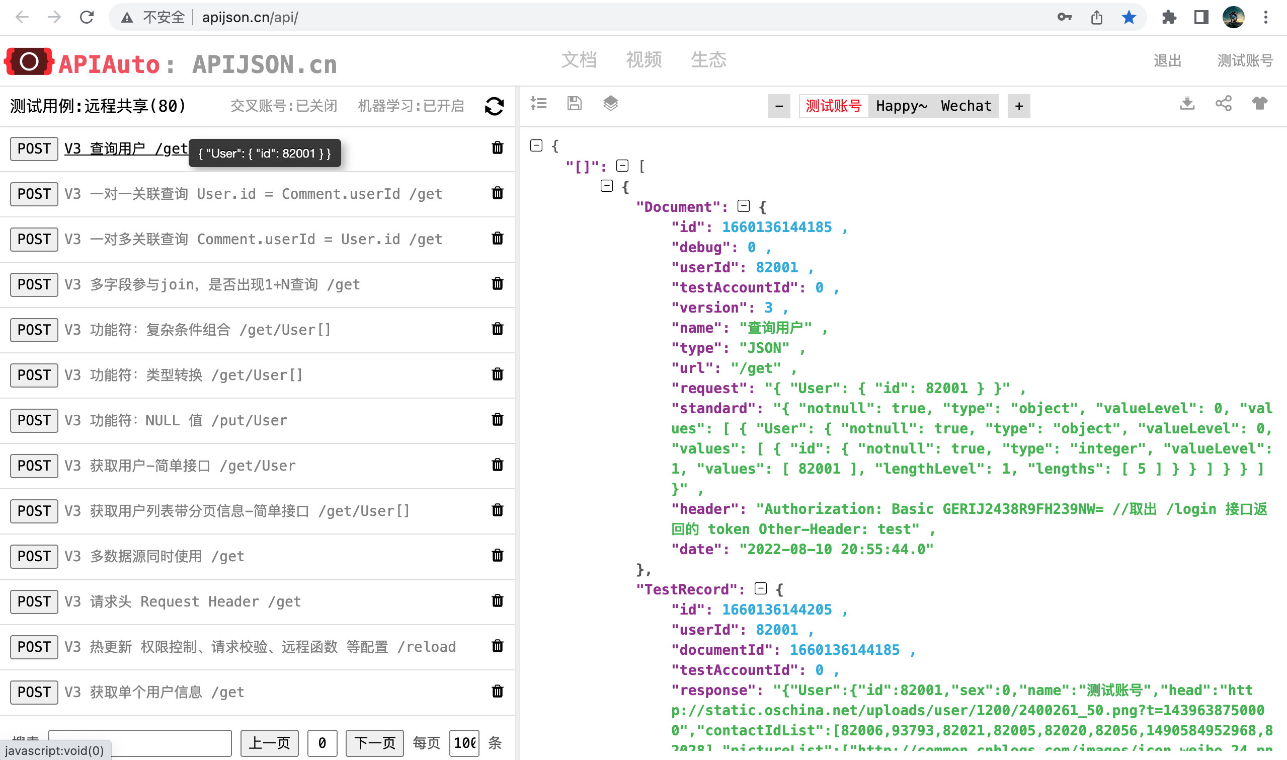Click the refresh test cases icon
1287x760 pixels.
(494, 106)
